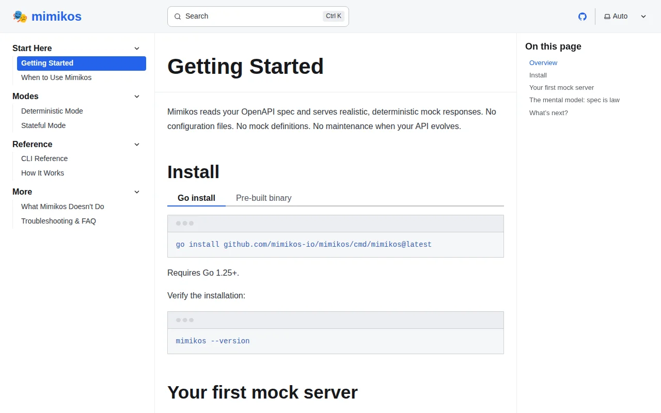Click the Start Here section label
The width and height of the screenshot is (661, 413).
32,49
